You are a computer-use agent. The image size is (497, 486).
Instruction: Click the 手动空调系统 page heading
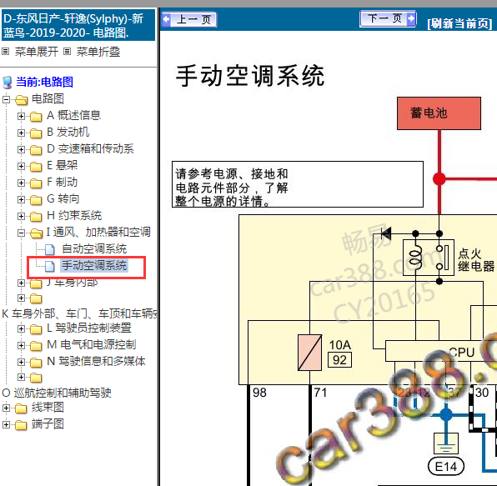[250, 76]
